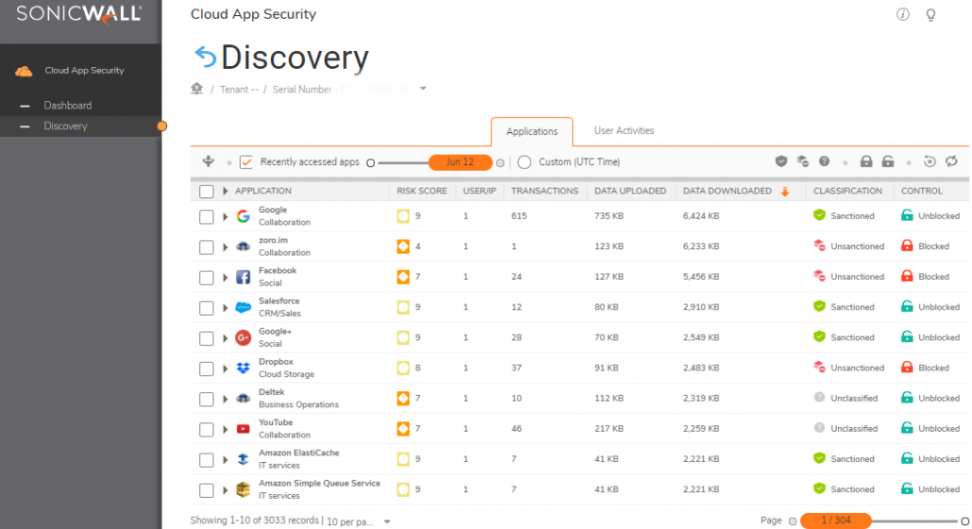The height and width of the screenshot is (529, 972).
Task: Click the info circle icon at top right
Action: coord(902,14)
